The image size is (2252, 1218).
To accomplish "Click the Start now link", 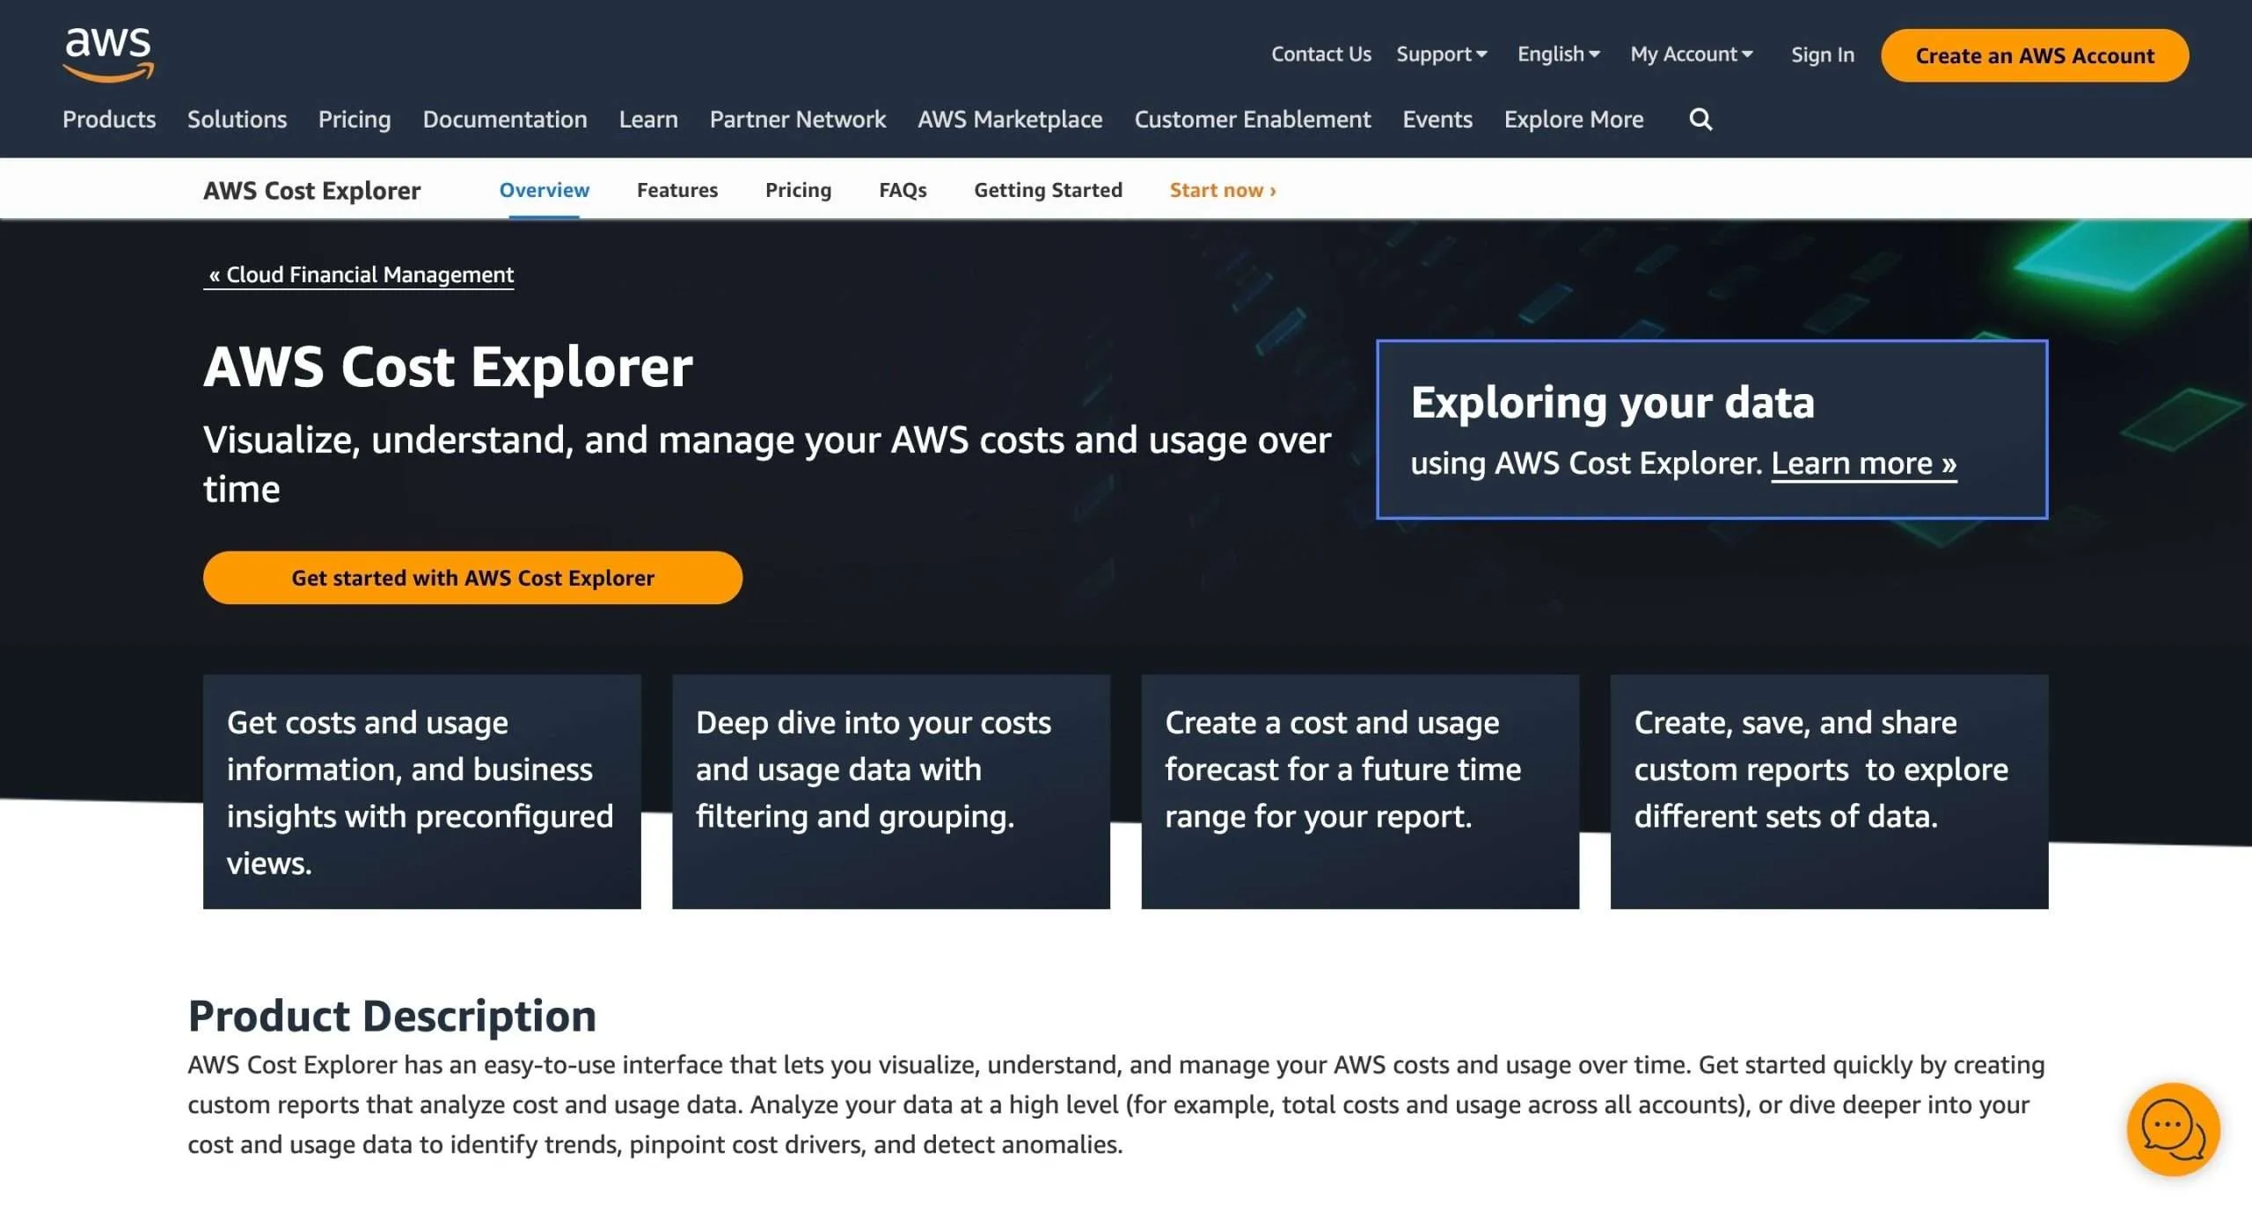I will (1223, 190).
